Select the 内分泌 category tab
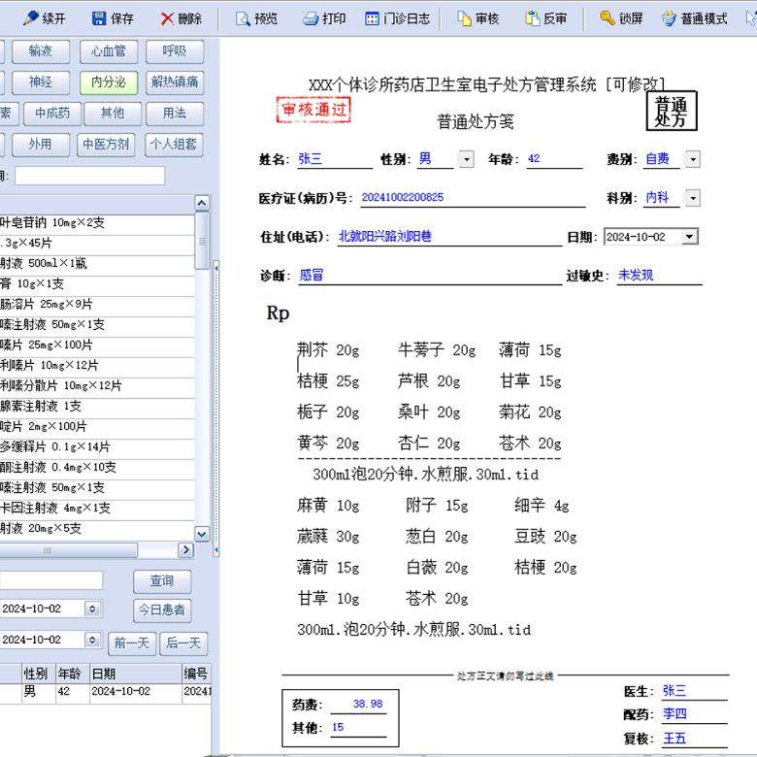Viewport: 757px width, 757px height. (109, 82)
